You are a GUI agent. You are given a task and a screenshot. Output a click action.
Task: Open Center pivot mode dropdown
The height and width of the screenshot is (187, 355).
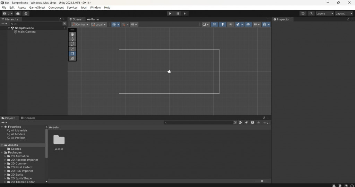point(80,25)
